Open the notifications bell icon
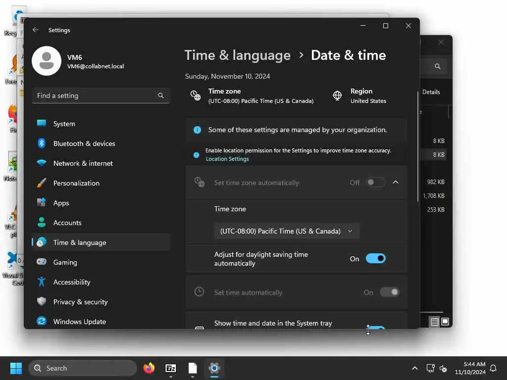 coord(494,368)
